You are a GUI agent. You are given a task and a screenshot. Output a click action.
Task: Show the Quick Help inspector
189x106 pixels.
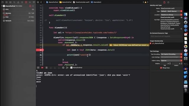pyautogui.click(x=168, y=2)
